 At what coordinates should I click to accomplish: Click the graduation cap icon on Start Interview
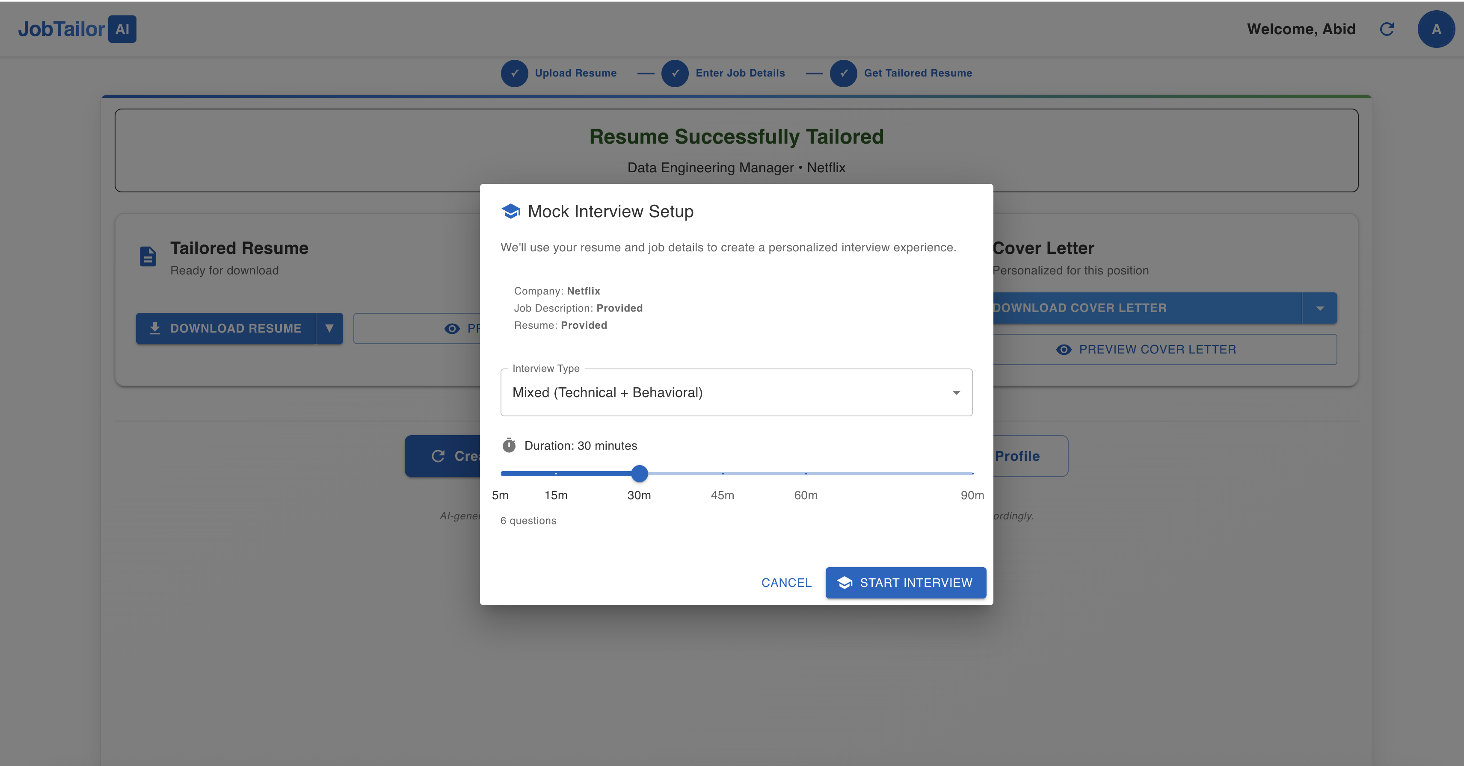click(845, 583)
